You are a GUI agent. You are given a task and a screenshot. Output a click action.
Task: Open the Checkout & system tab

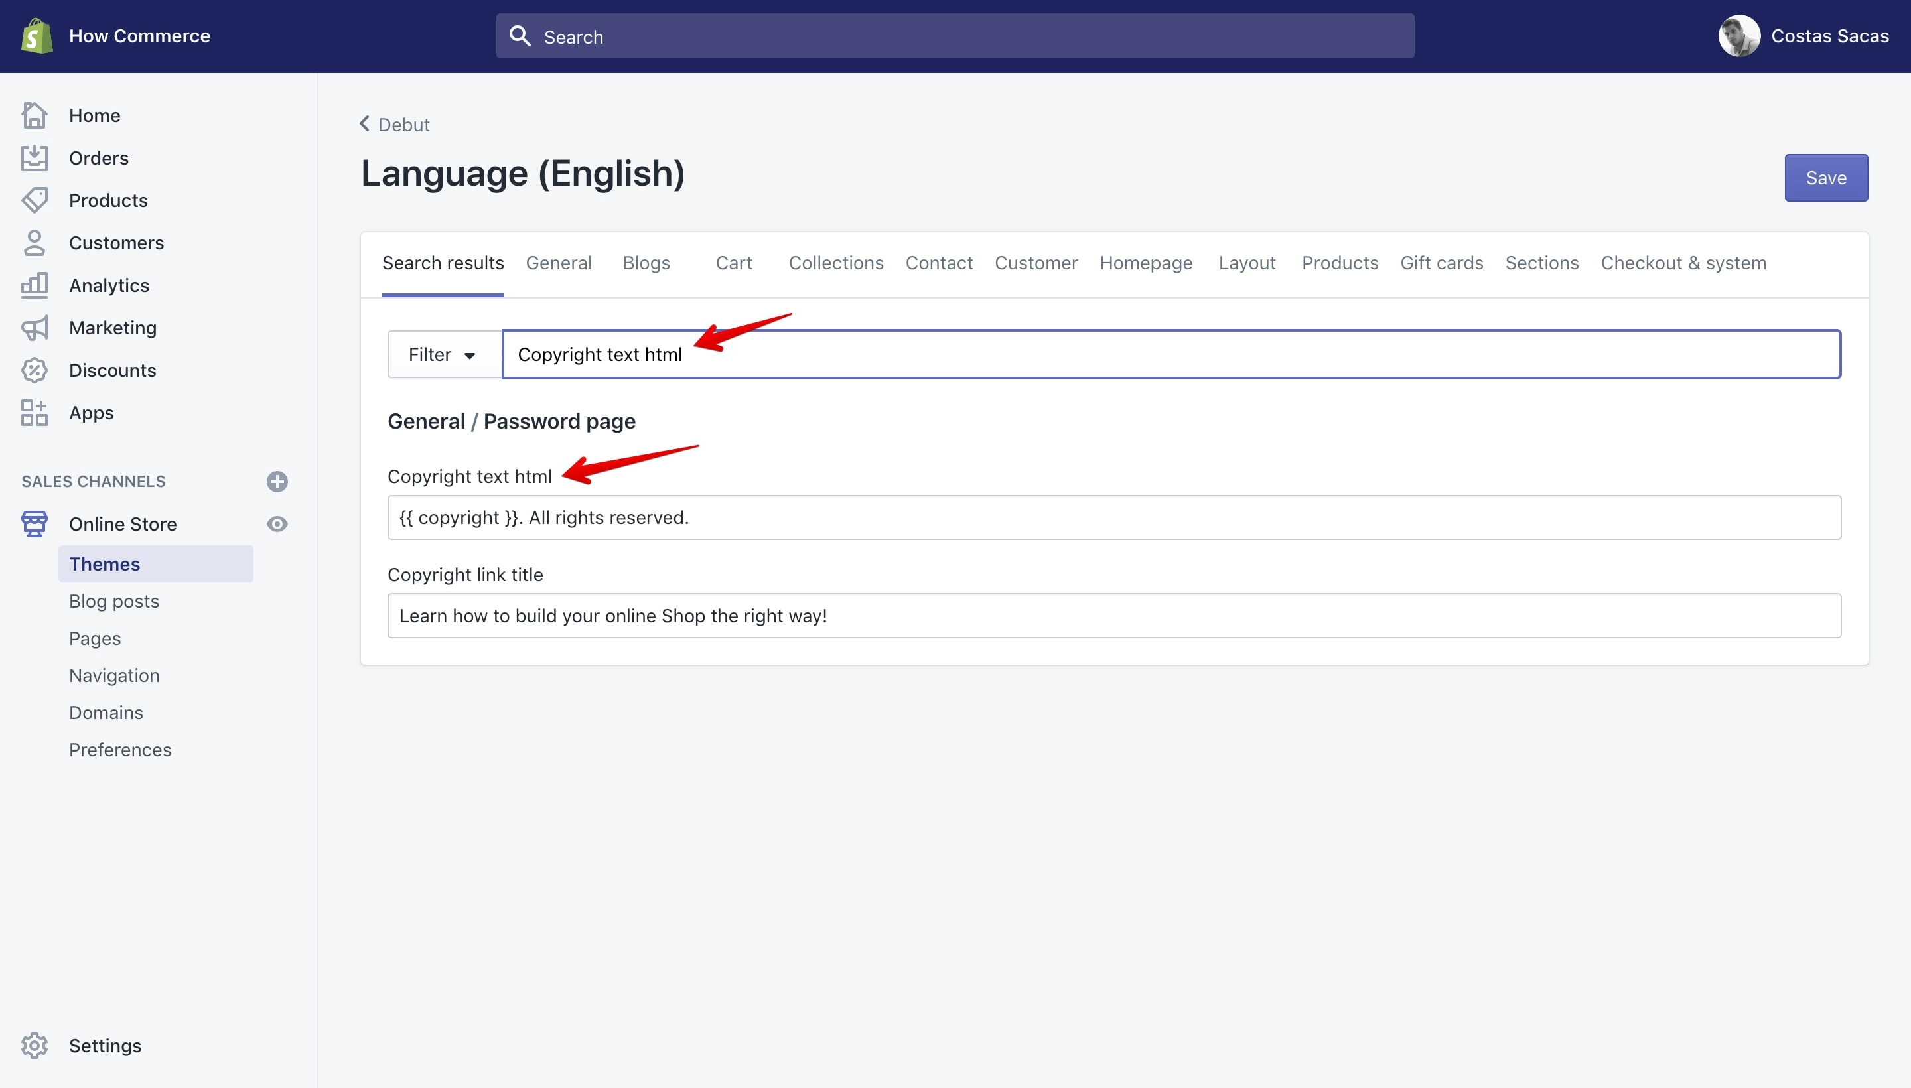click(1684, 263)
